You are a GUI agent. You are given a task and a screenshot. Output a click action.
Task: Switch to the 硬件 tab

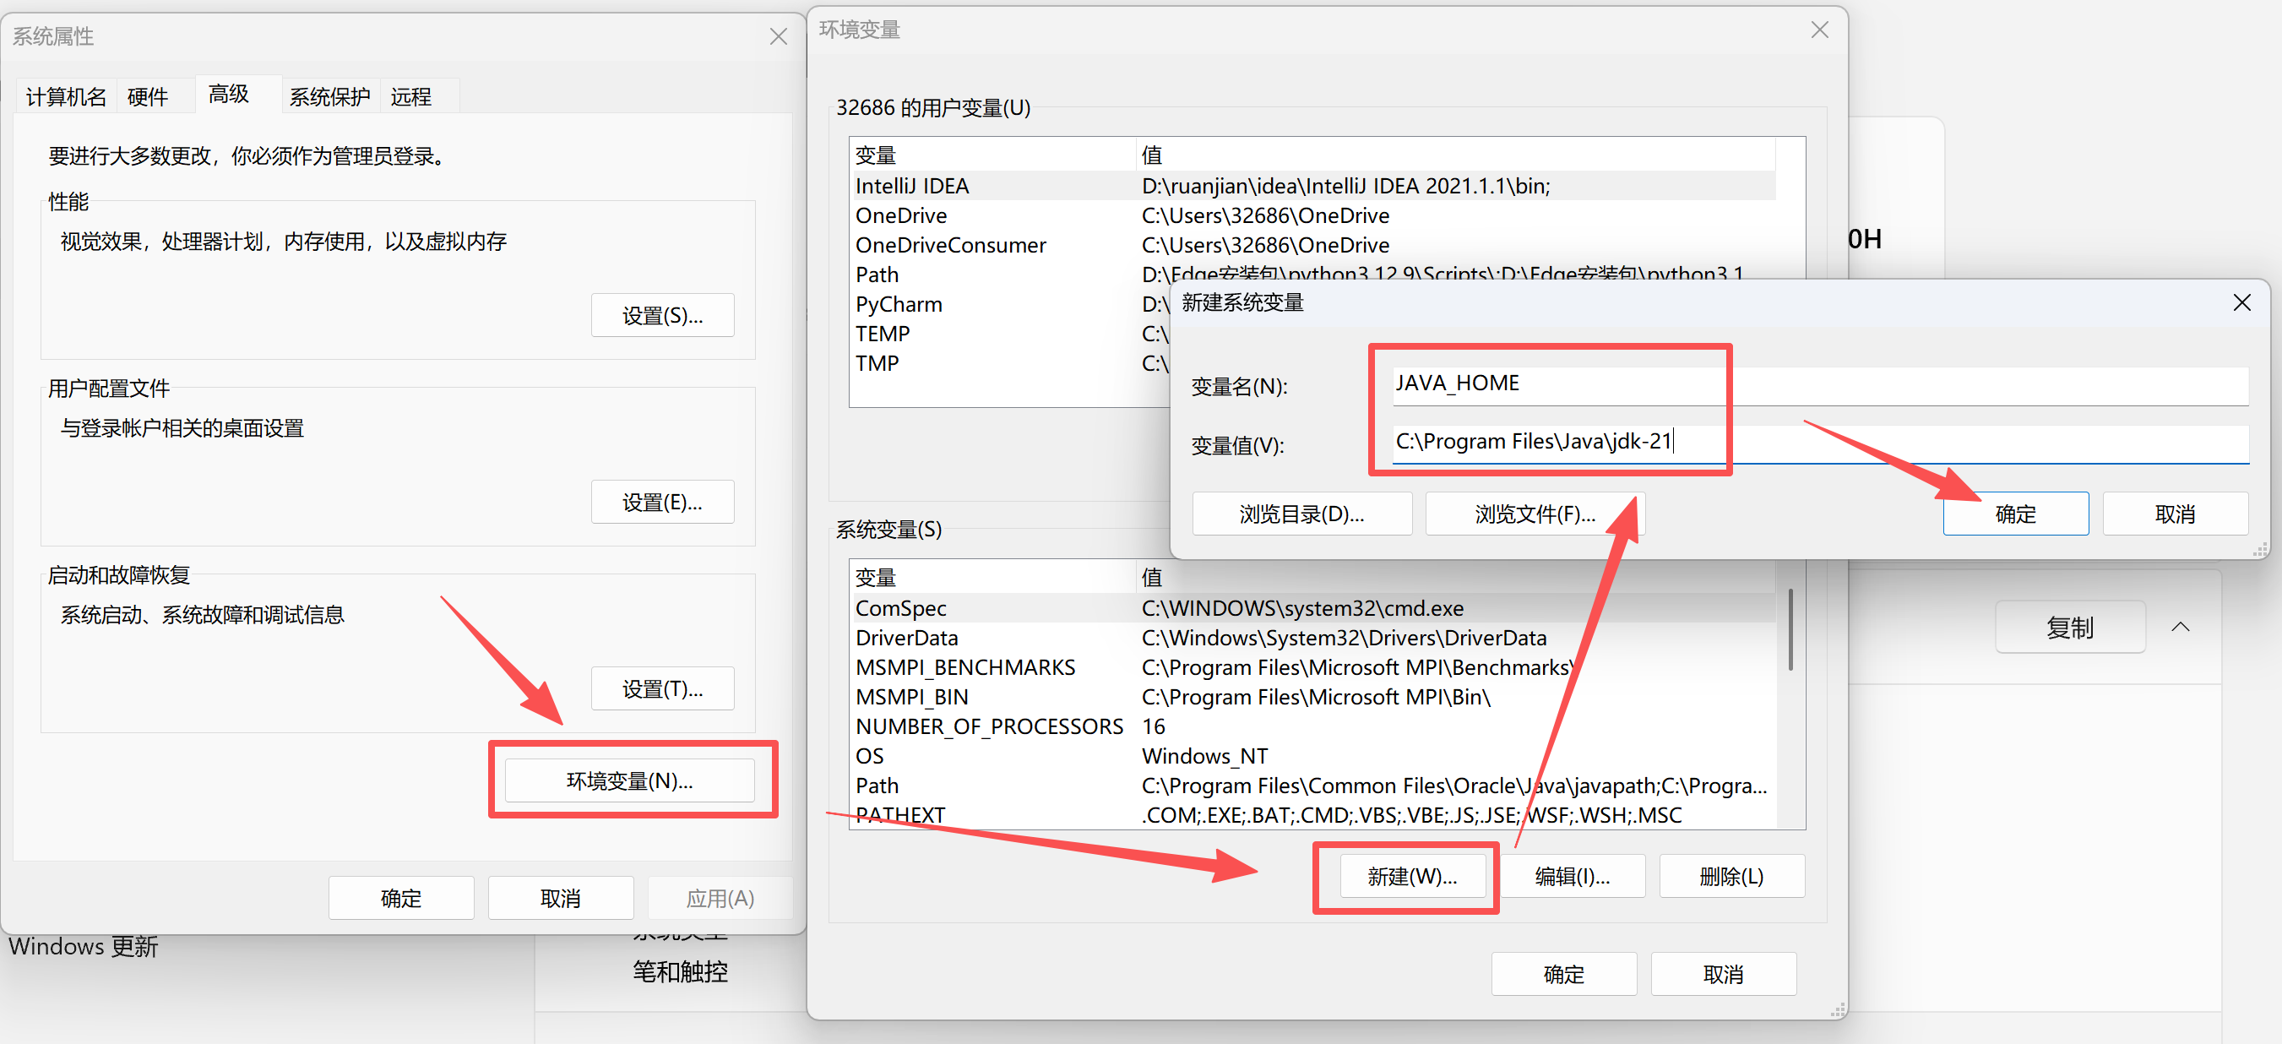pos(147,96)
